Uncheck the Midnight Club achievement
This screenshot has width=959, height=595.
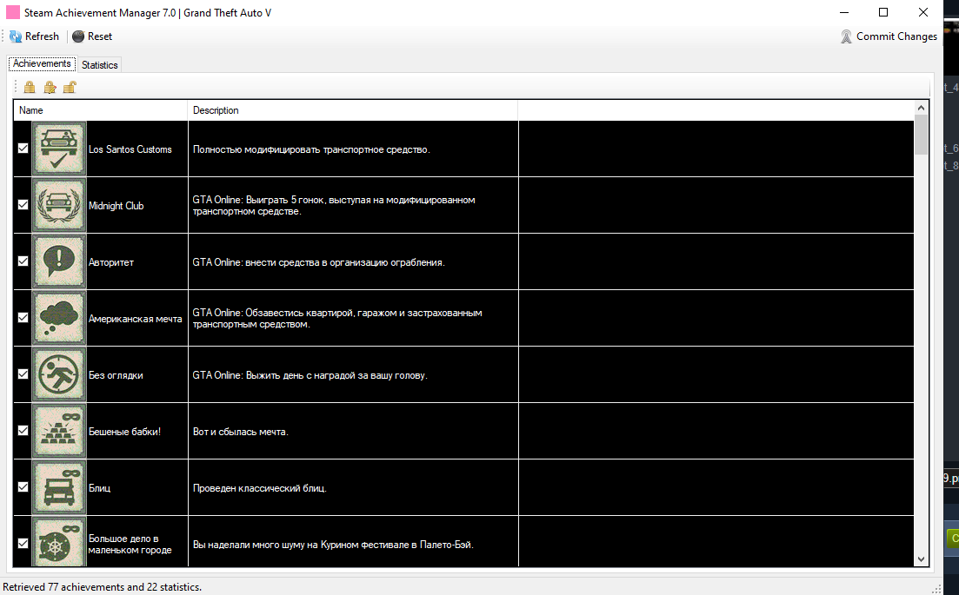tap(23, 205)
